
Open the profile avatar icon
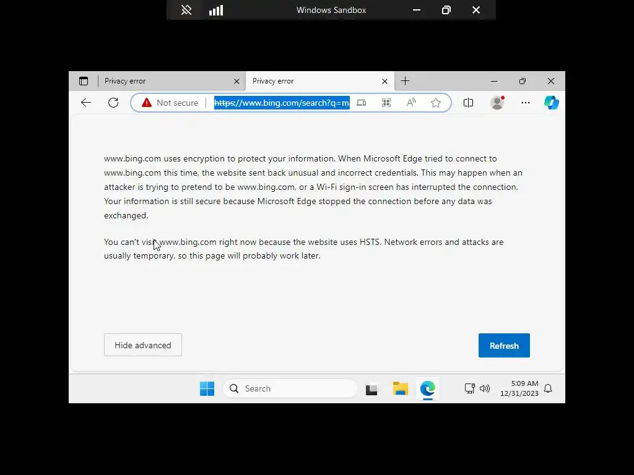497,103
